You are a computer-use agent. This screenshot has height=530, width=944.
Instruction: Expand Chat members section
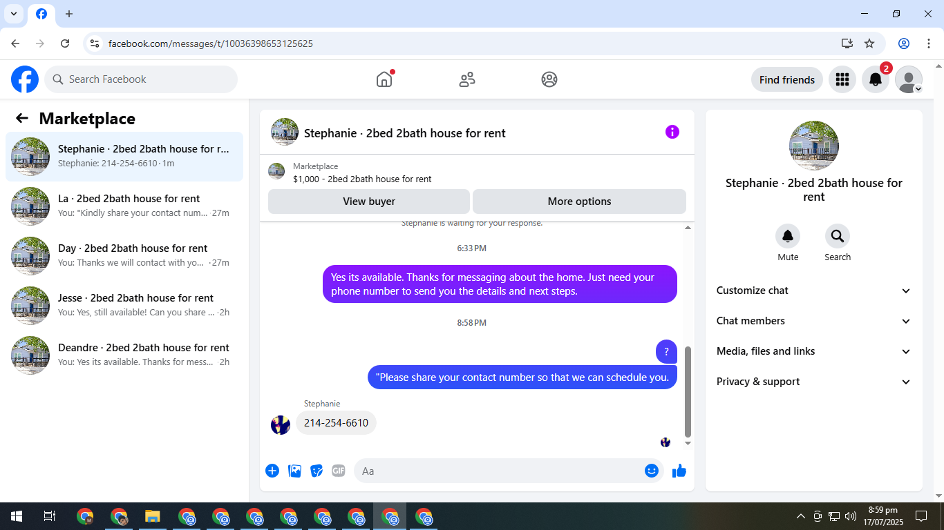[814, 321]
